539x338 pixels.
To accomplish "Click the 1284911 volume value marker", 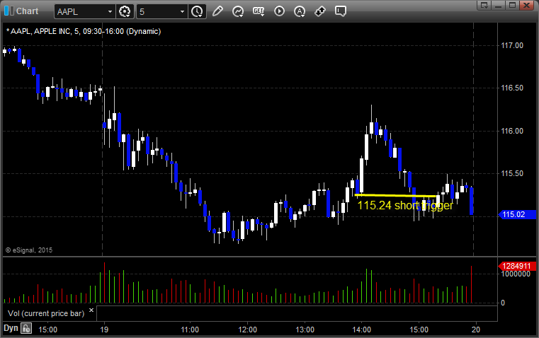I will (517, 266).
